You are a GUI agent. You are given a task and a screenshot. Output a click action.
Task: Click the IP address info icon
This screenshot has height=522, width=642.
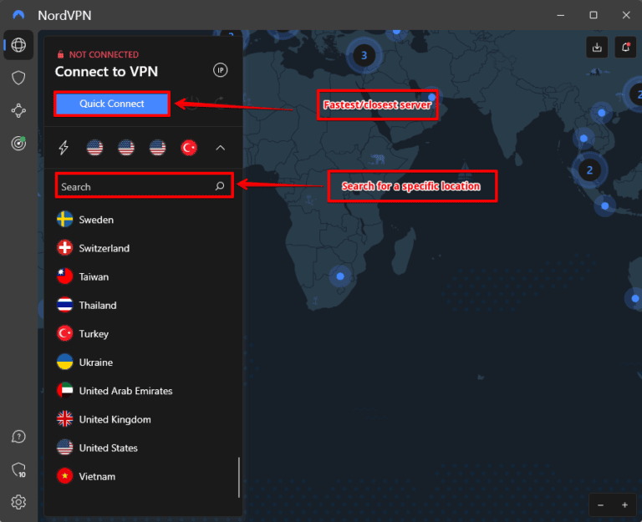221,70
